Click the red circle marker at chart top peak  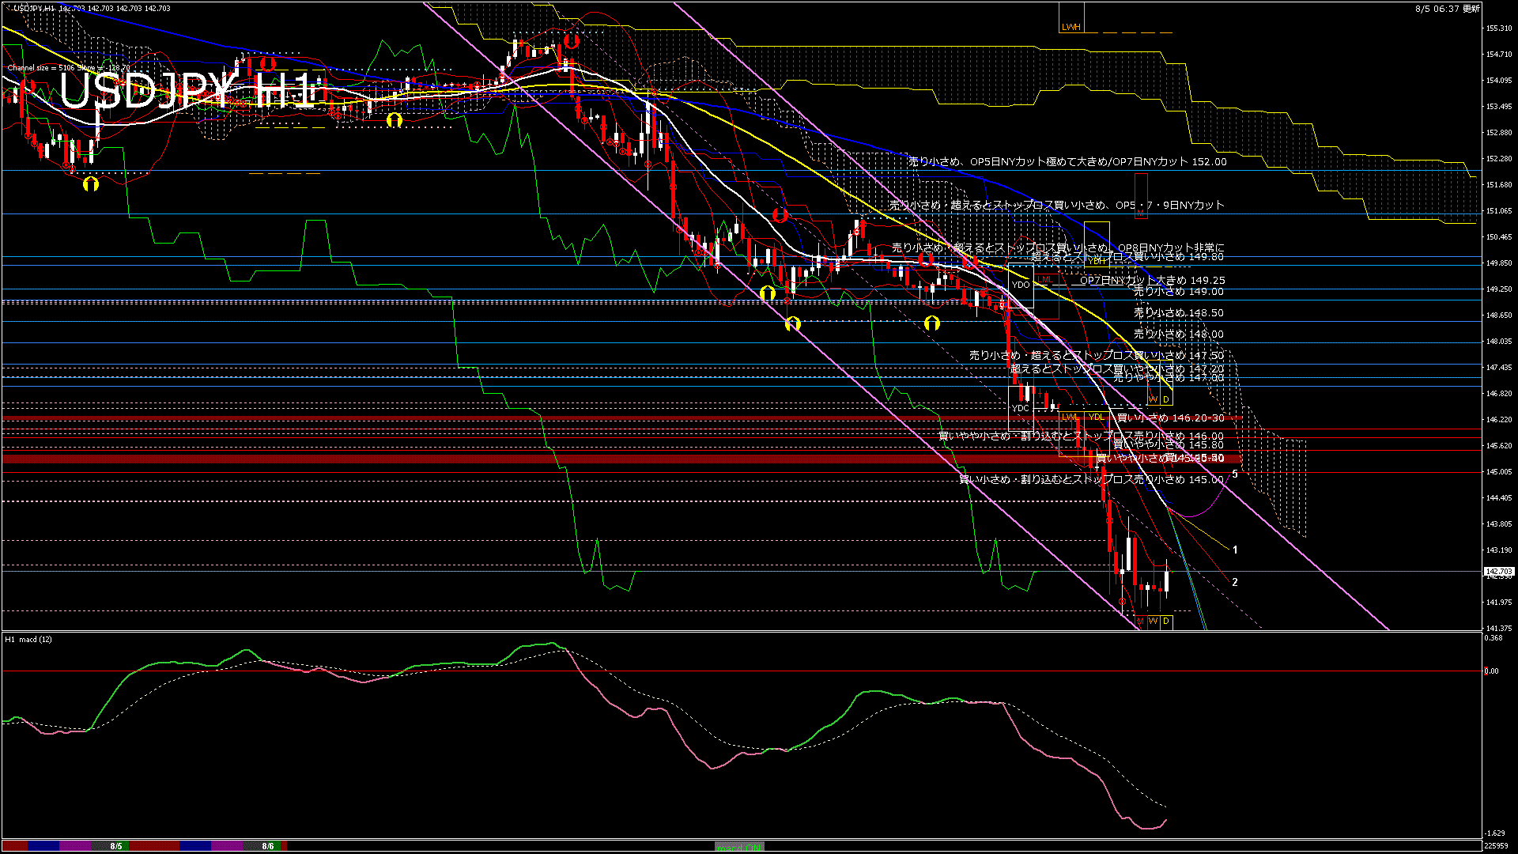pos(571,41)
